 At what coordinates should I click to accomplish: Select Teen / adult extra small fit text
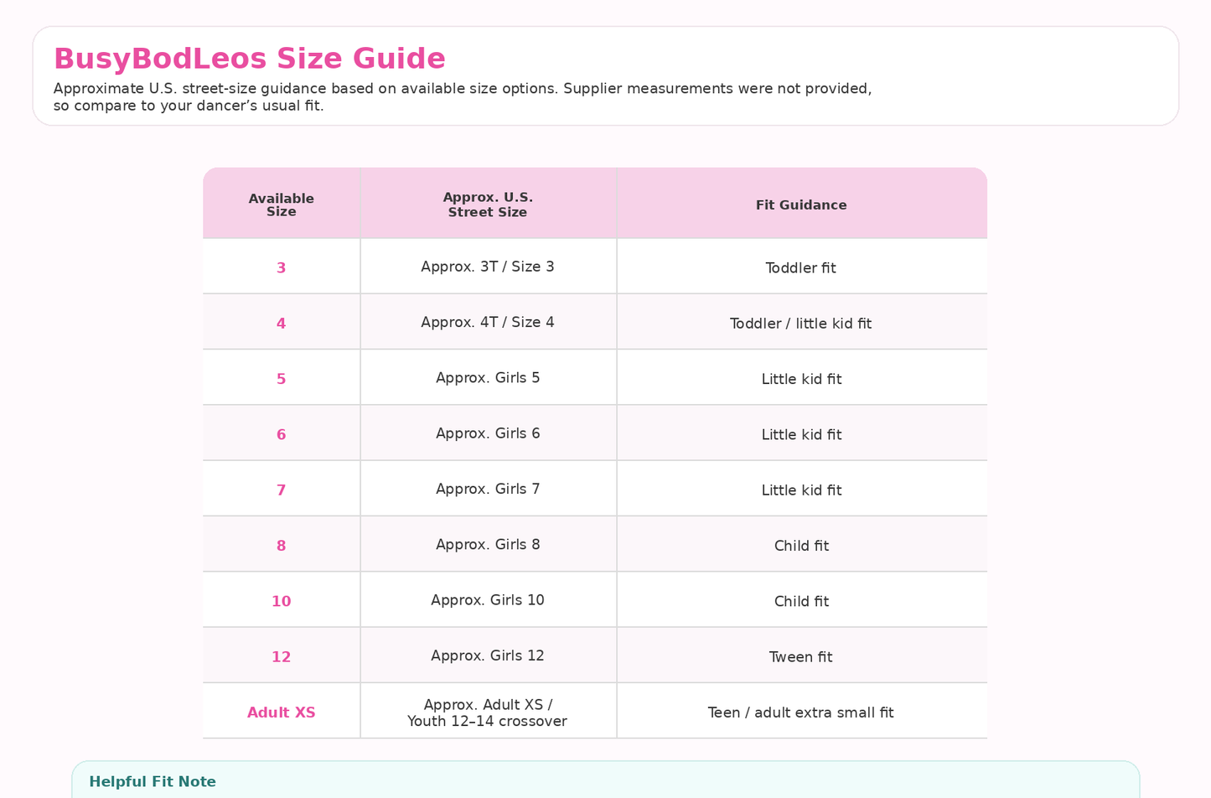801,712
